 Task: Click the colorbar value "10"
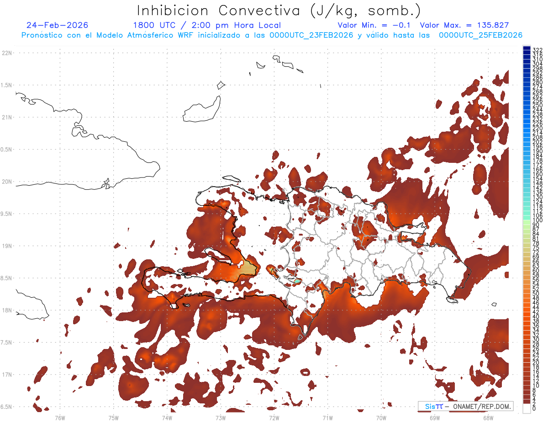[536, 386]
